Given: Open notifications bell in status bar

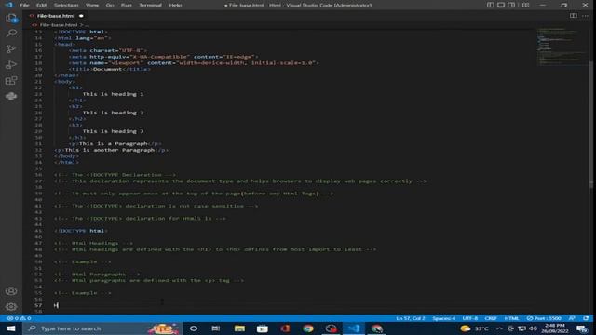Looking at the screenshot, I should pos(586,318).
